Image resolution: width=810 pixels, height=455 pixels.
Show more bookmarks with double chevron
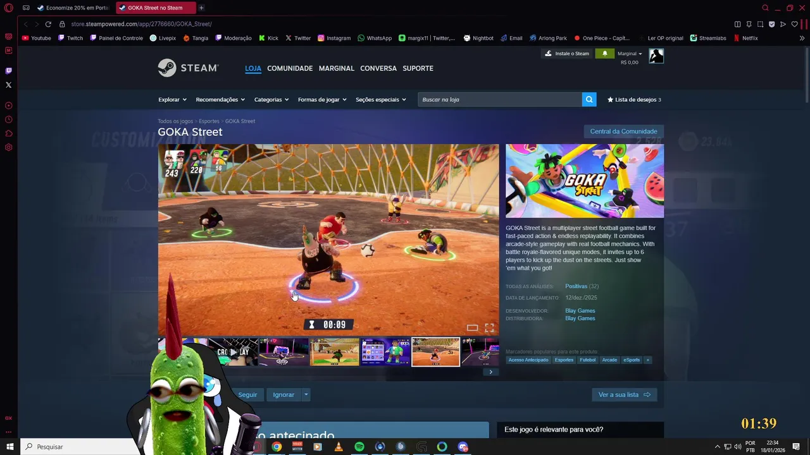tap(802, 38)
